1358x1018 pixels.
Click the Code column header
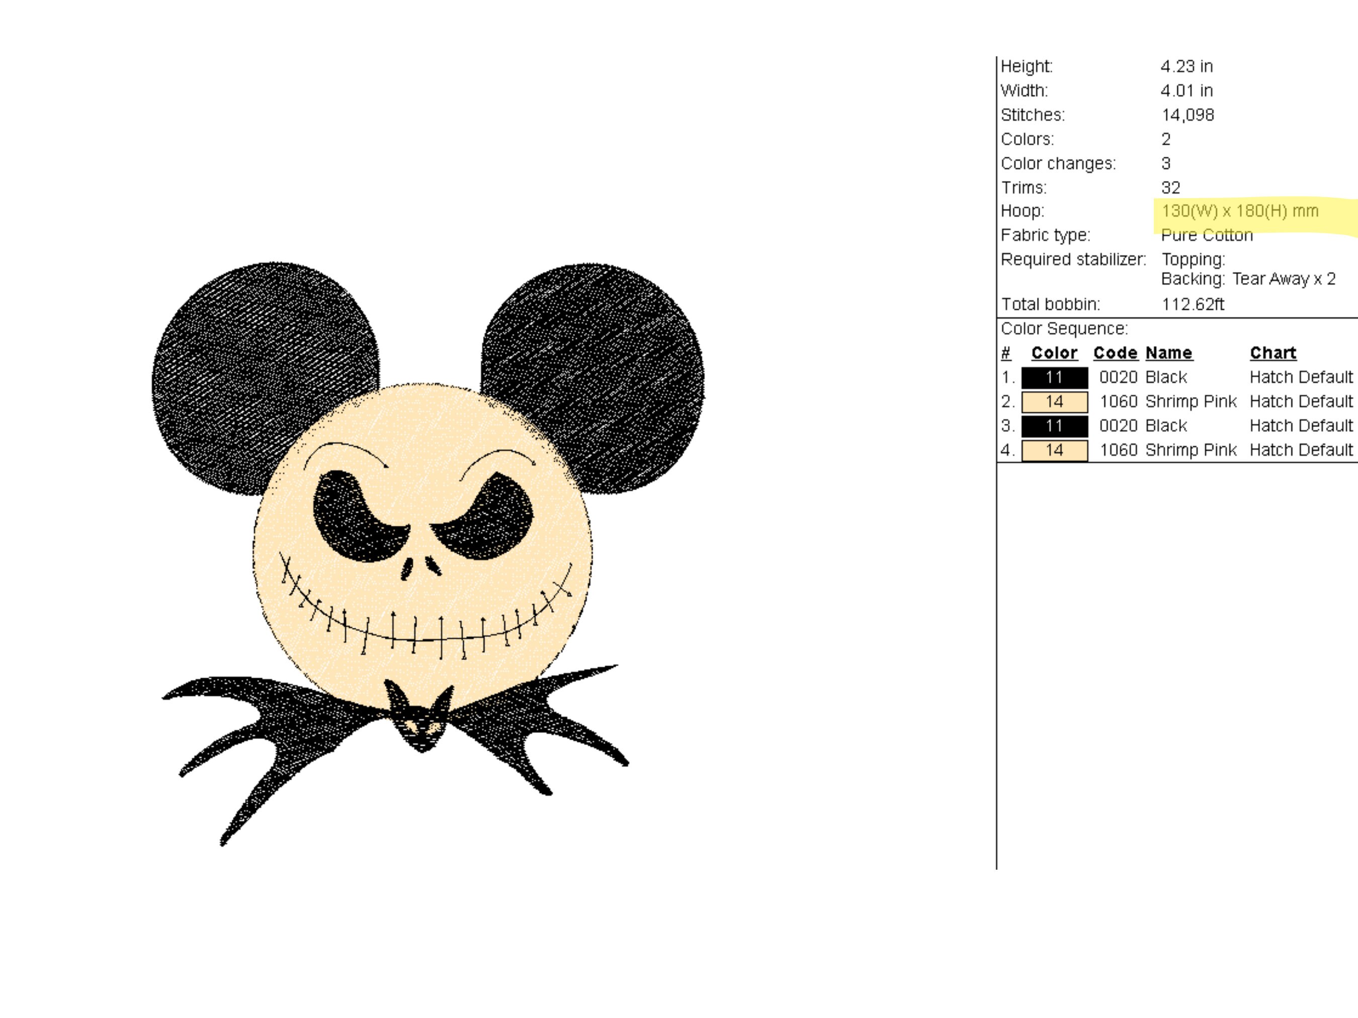pos(1116,352)
